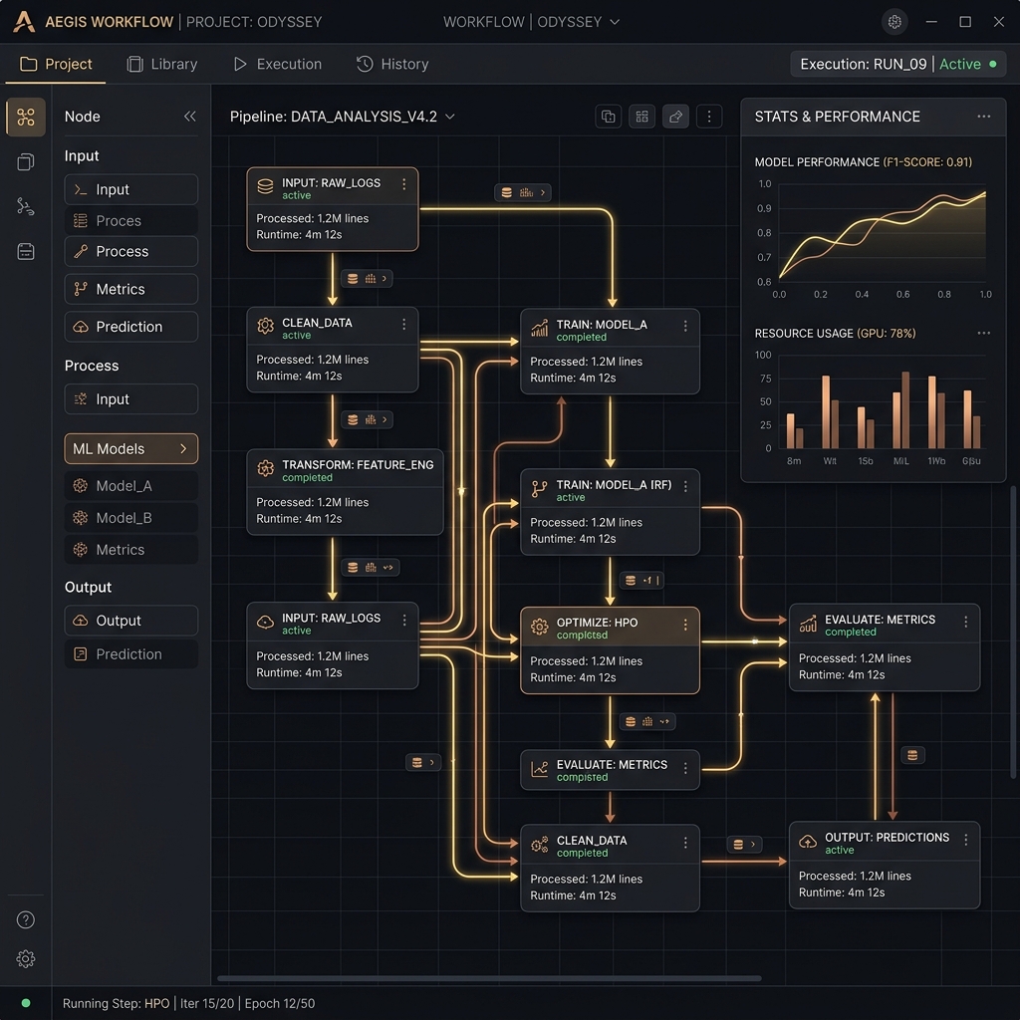This screenshot has width=1020, height=1020.
Task: Click Running Step: HPO status text
Action: (116, 1003)
